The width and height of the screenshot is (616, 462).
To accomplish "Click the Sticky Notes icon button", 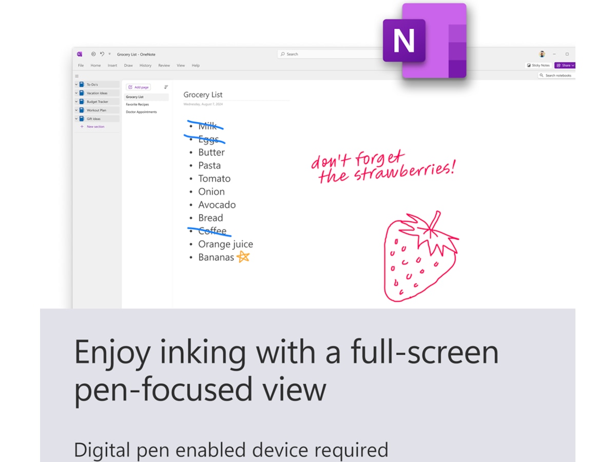I will [x=529, y=65].
